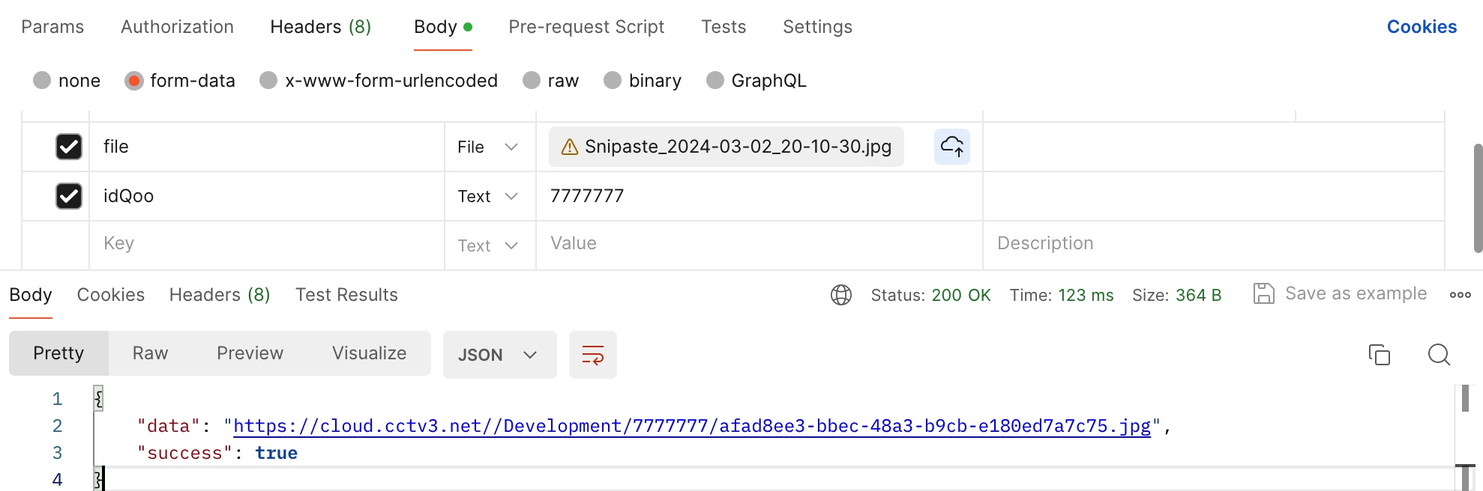Open the File type dropdown for file row
Screen dimensions: 1483x491
488,147
